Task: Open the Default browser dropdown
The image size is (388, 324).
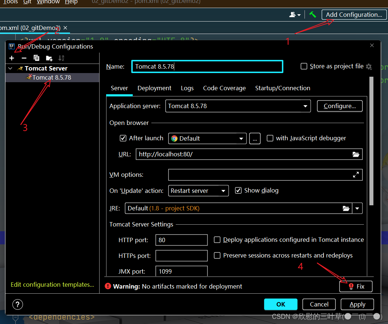Action: [x=207, y=138]
